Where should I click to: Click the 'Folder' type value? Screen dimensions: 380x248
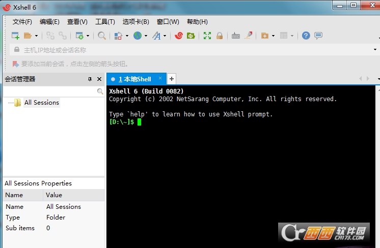pos(56,218)
